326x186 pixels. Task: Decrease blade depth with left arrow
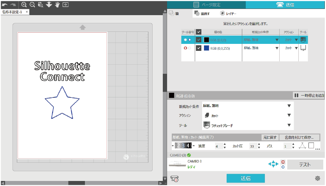[173, 146]
